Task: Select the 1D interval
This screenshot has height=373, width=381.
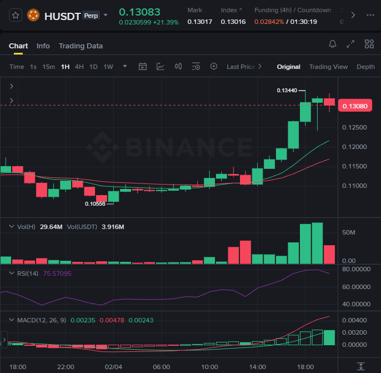Action: [93, 67]
